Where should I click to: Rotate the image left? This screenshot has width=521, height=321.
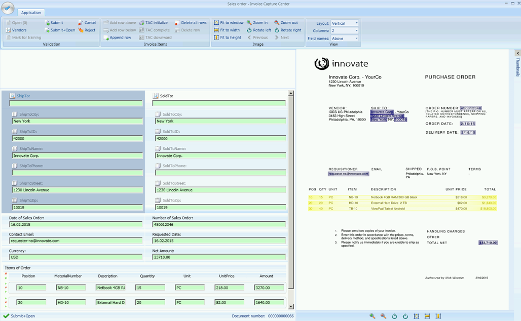point(259,30)
